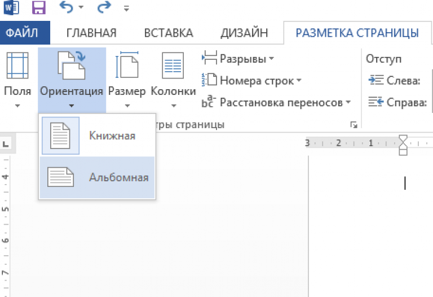Open the undo history dropdown arrow
This screenshot has width=433, height=297.
tap(81, 7)
